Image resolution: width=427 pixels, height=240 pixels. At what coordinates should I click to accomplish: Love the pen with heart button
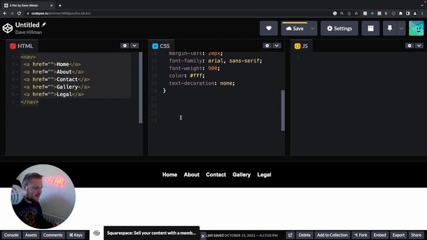[268, 28]
